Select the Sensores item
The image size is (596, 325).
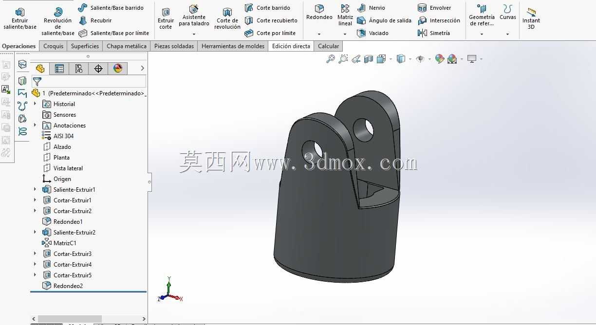pos(59,115)
